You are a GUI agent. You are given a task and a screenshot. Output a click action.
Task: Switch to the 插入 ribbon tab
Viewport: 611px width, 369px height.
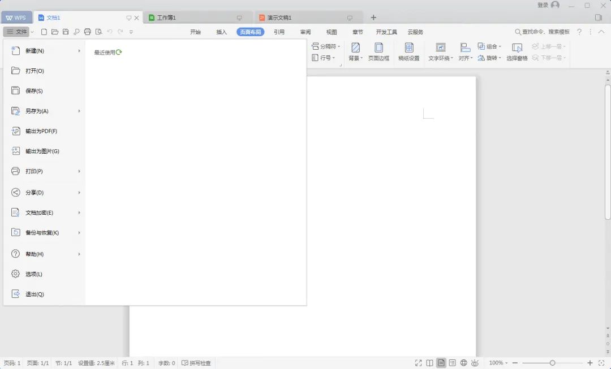(x=221, y=32)
